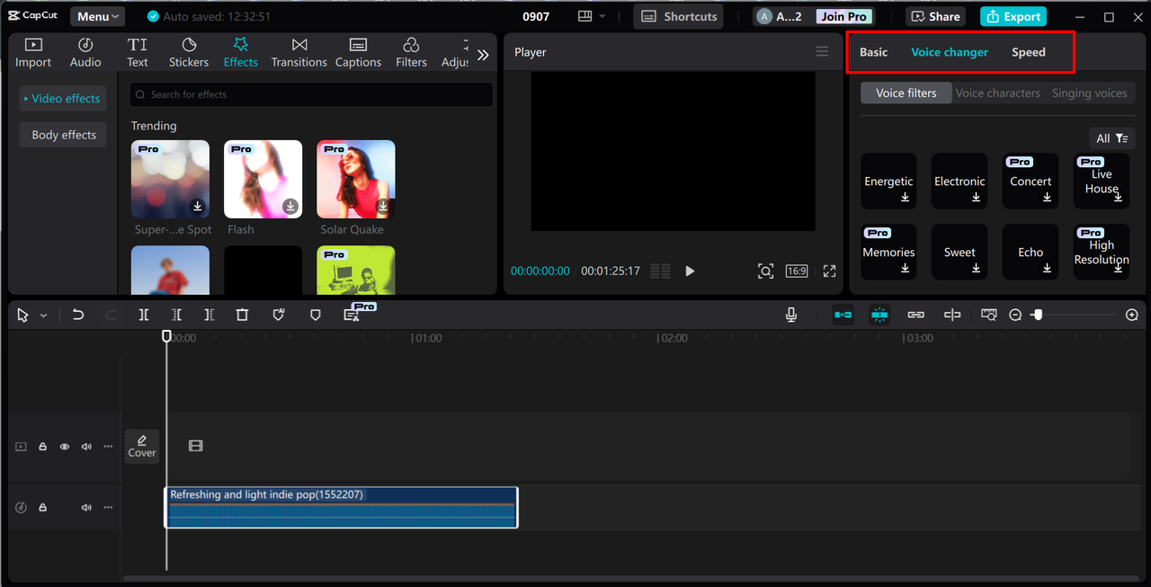
Task: Click the Join Pro button
Action: [844, 16]
